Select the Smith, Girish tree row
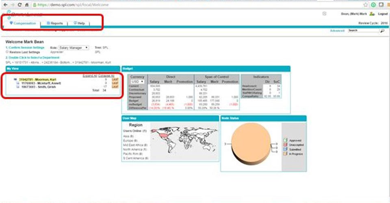 [x=39, y=87]
